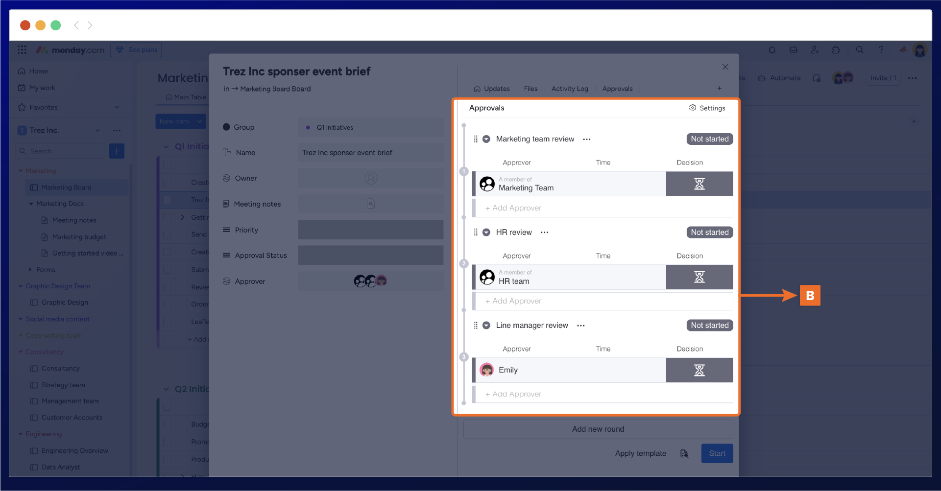Viewport: 941px width, 491px height.
Task: Expand the Favorites section chevron
Action: [x=117, y=107]
